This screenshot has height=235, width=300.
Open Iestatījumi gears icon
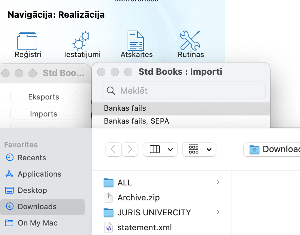[82, 41]
